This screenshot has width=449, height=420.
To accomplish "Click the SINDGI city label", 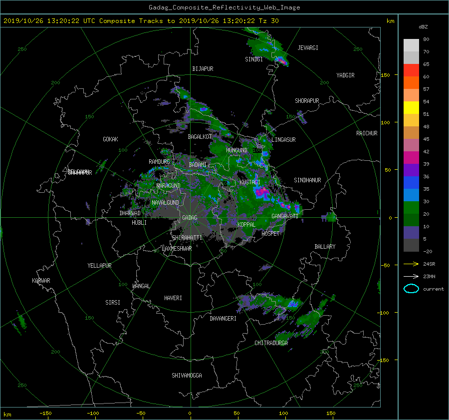I will coord(254,59).
